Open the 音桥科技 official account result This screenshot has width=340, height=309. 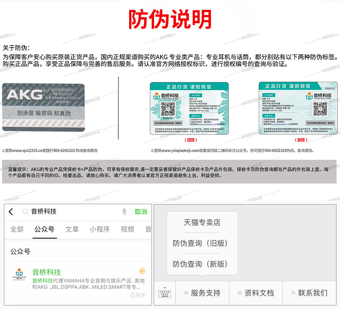pos(78,283)
